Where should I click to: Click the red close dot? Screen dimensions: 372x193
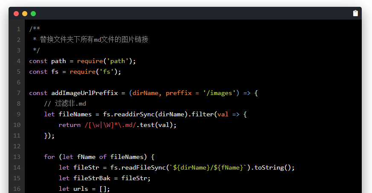pyautogui.click(x=16, y=14)
